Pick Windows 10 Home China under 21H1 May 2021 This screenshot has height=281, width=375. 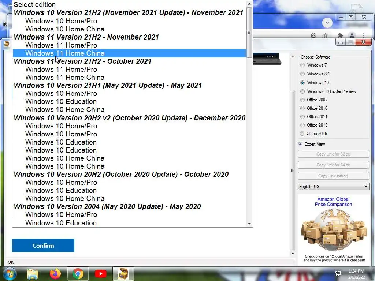tap(129, 110)
